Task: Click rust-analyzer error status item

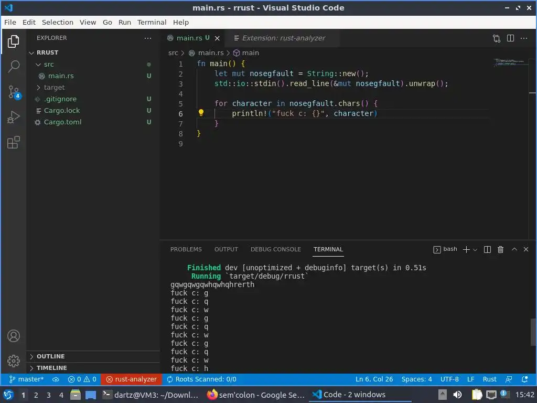Action: [x=132, y=379]
